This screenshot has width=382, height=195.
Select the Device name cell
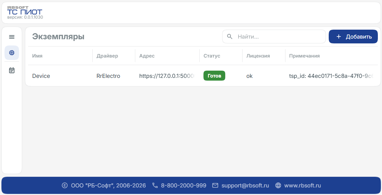point(41,76)
